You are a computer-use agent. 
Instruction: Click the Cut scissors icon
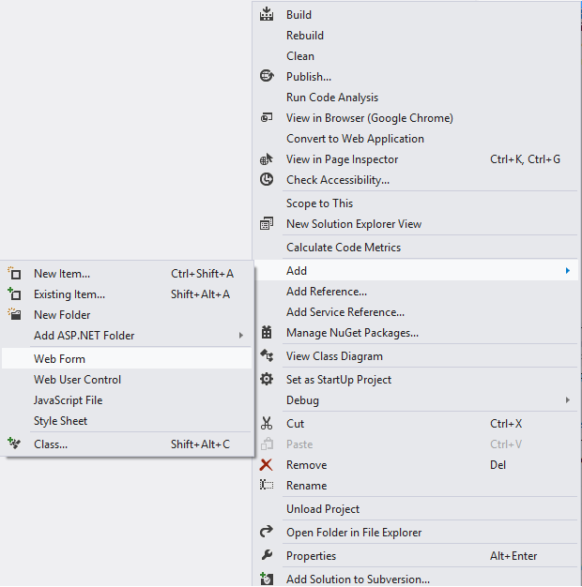pos(267,424)
